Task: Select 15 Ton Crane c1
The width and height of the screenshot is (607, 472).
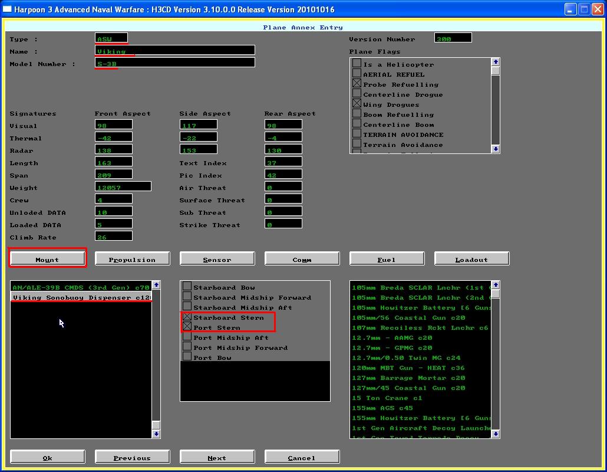Action: (421, 398)
